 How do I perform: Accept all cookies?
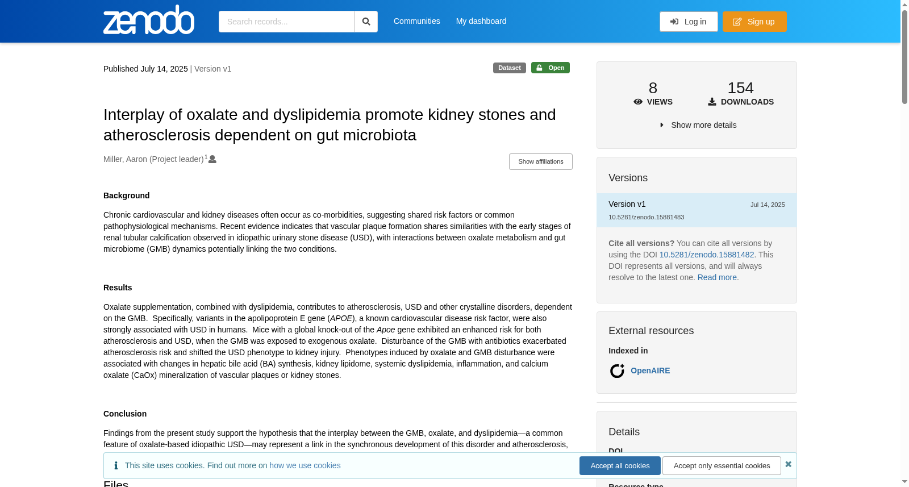[620, 465]
